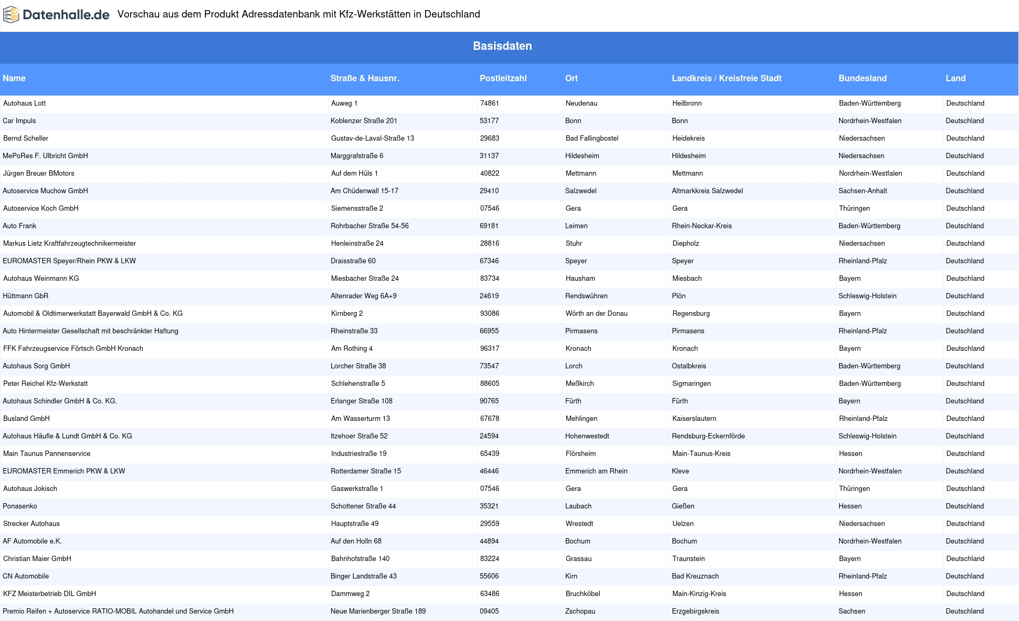Click the Datenhalle.de logo icon

click(11, 15)
